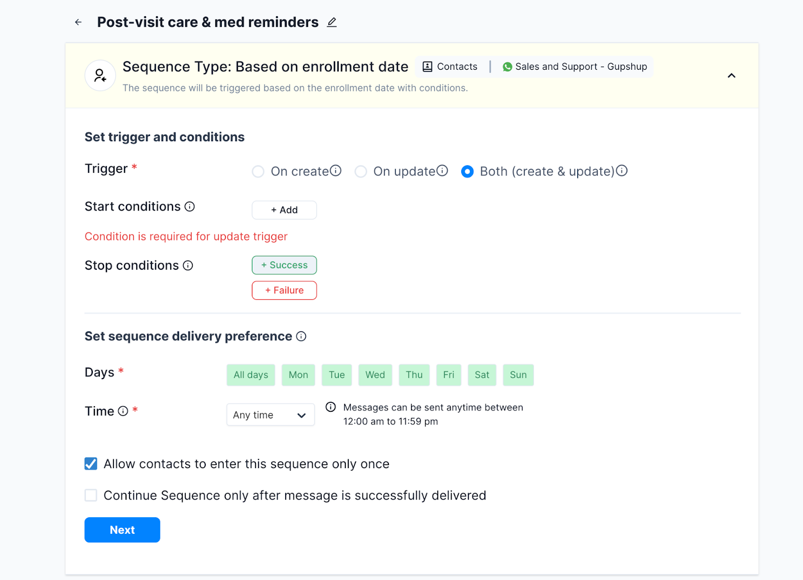Select the On create radio button
Image resolution: width=803 pixels, height=580 pixels.
point(258,172)
